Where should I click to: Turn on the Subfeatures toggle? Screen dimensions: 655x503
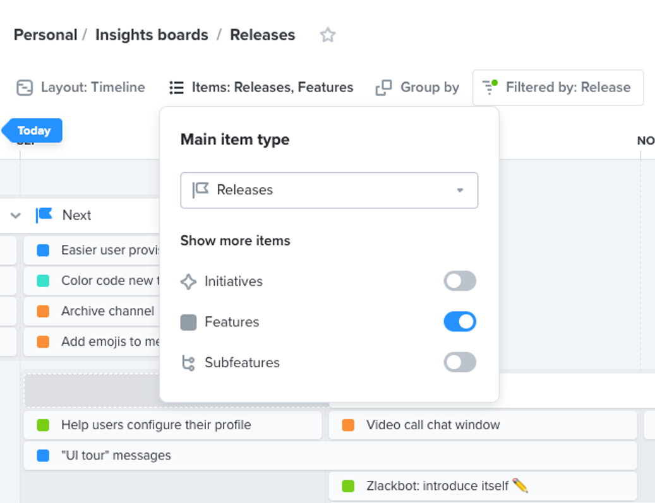(460, 362)
